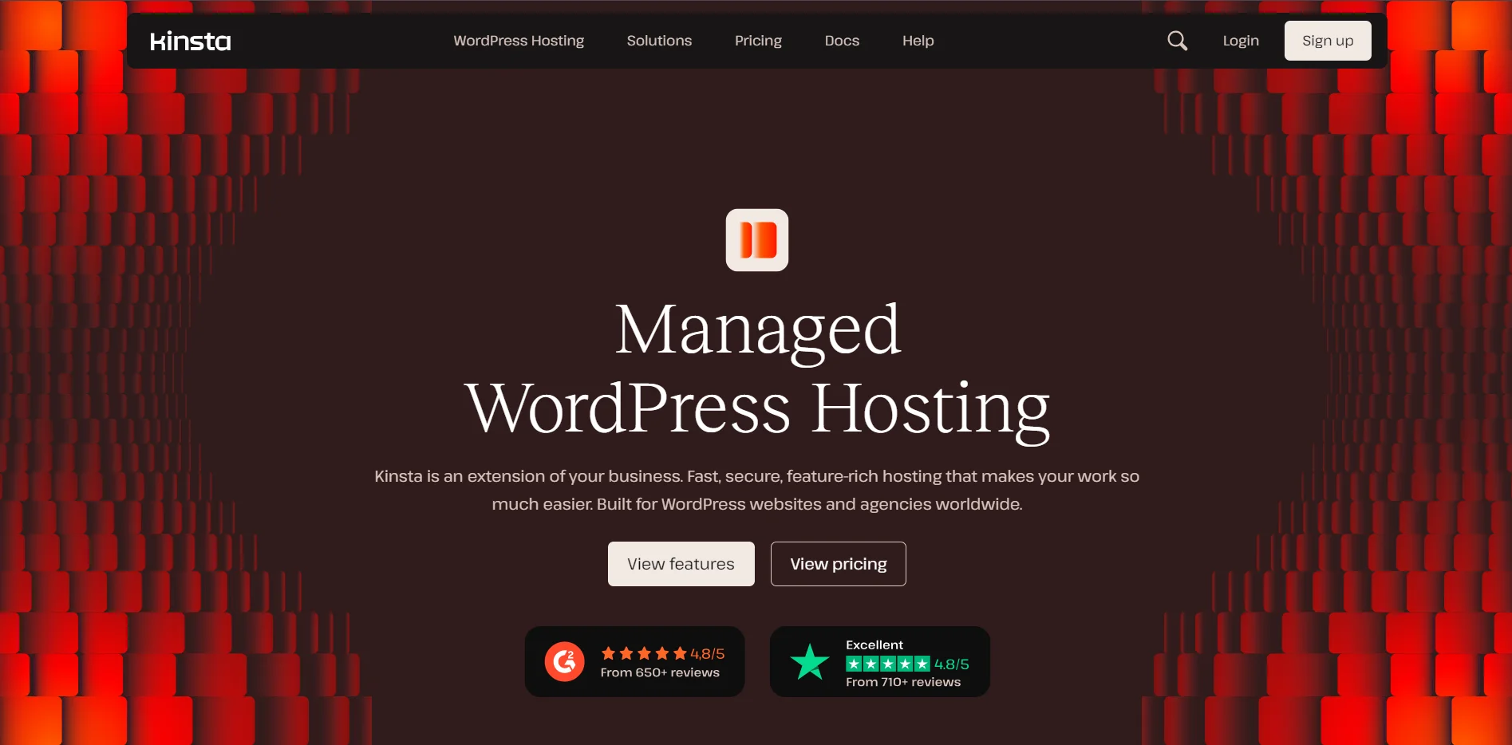Click the Trustpilot 4.8/5 score text

click(952, 664)
